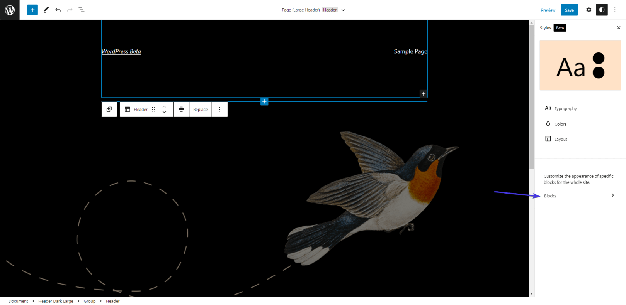This screenshot has width=626, height=305.
Task: Toggle the block inserter plus button
Action: [32, 10]
